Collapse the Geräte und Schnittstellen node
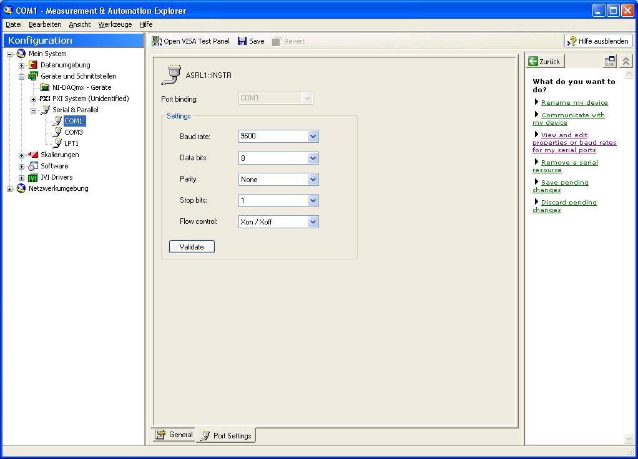The height and width of the screenshot is (459, 638). pyautogui.click(x=22, y=77)
